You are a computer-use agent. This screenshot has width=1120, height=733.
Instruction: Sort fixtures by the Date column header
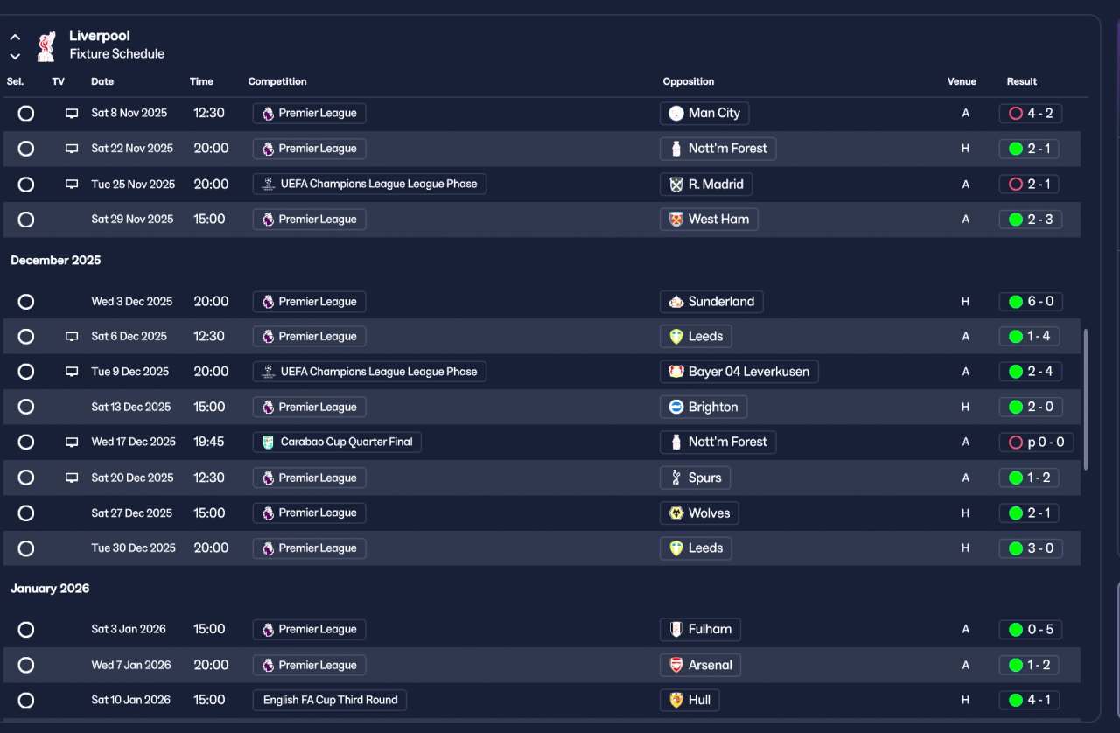click(102, 82)
